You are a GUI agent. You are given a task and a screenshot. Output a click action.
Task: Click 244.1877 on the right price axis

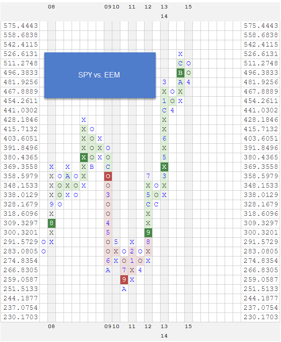point(261,298)
